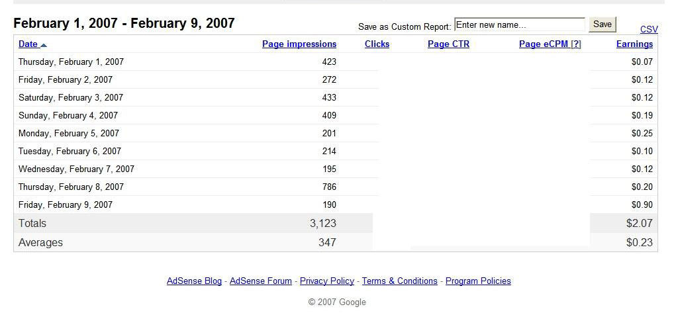Screen dimensions: 678x317
Task: Visit the AdSense Forum link
Action: pyautogui.click(x=261, y=281)
